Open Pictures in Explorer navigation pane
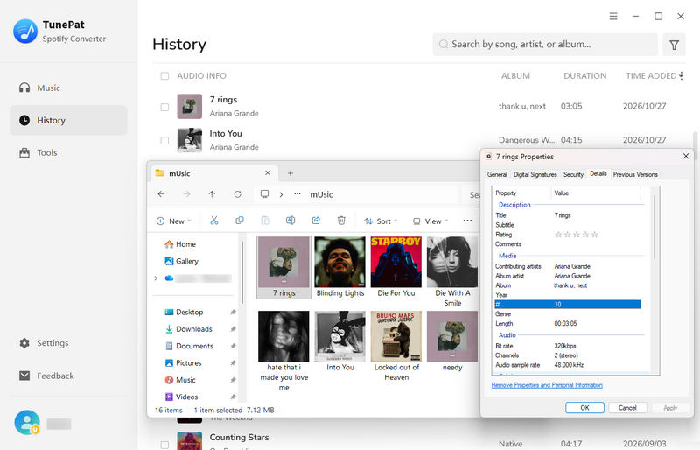Screen dimensions: 700x450 coord(183,363)
